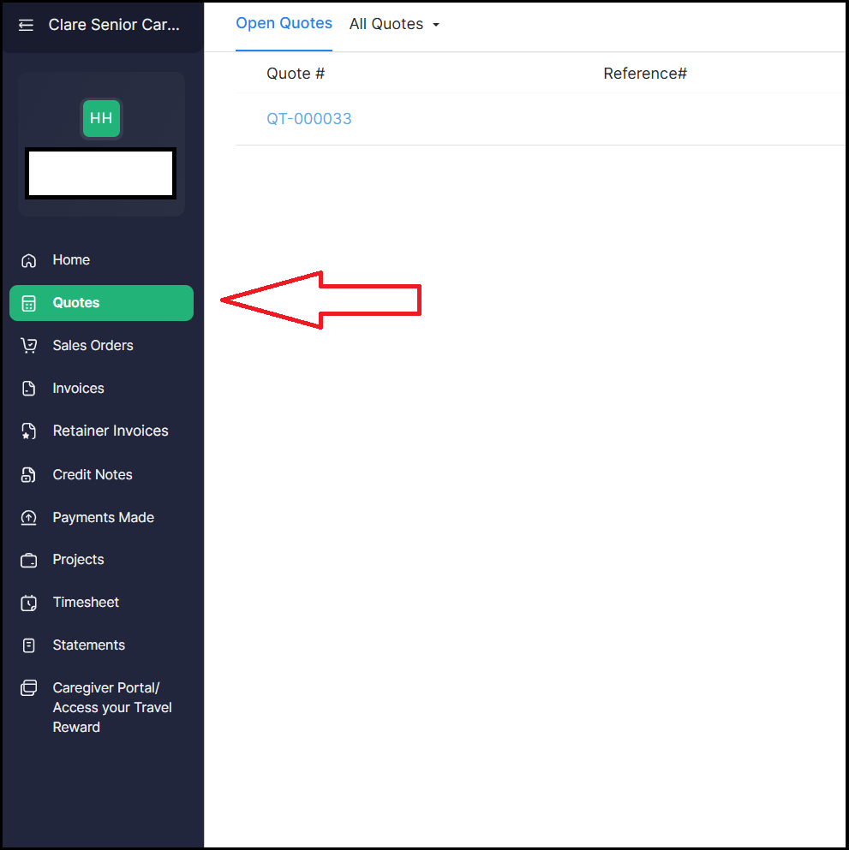
Task: Click the Credit Notes icon
Action: [29, 475]
